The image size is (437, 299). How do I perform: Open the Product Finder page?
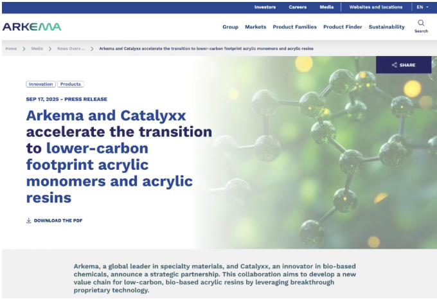click(x=343, y=27)
